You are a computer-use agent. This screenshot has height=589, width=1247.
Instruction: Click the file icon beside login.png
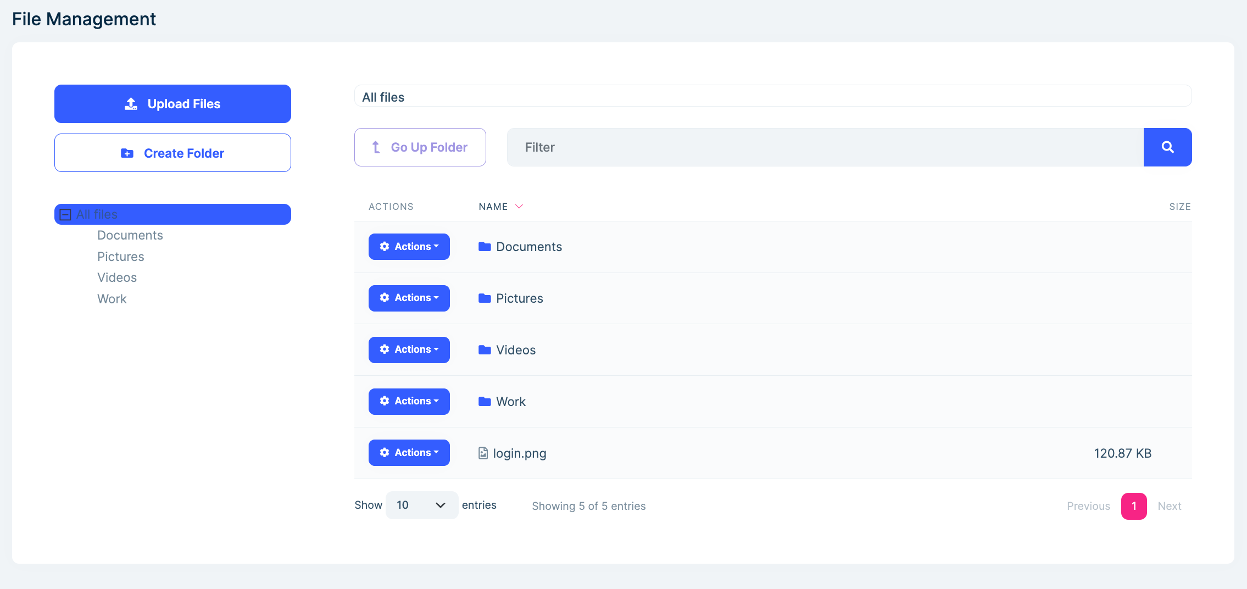point(482,453)
